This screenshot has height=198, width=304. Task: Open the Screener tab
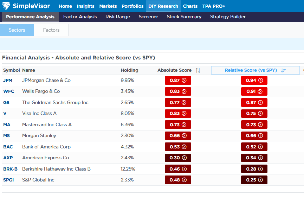pyautogui.click(x=148, y=17)
